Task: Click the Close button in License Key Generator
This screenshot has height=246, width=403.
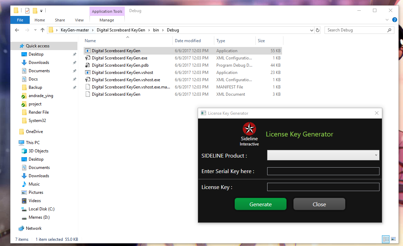Action: tap(319, 204)
